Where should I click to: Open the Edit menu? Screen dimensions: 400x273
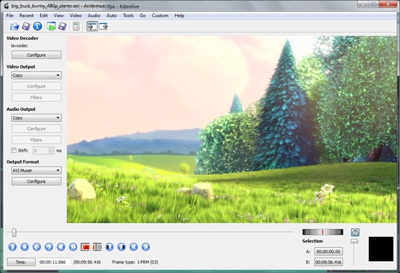coord(43,16)
